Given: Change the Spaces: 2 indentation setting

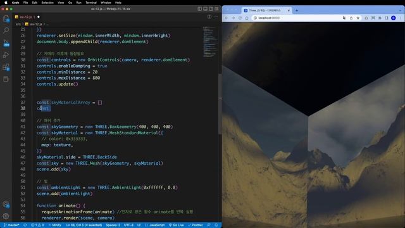Looking at the screenshot, I should [113, 225].
